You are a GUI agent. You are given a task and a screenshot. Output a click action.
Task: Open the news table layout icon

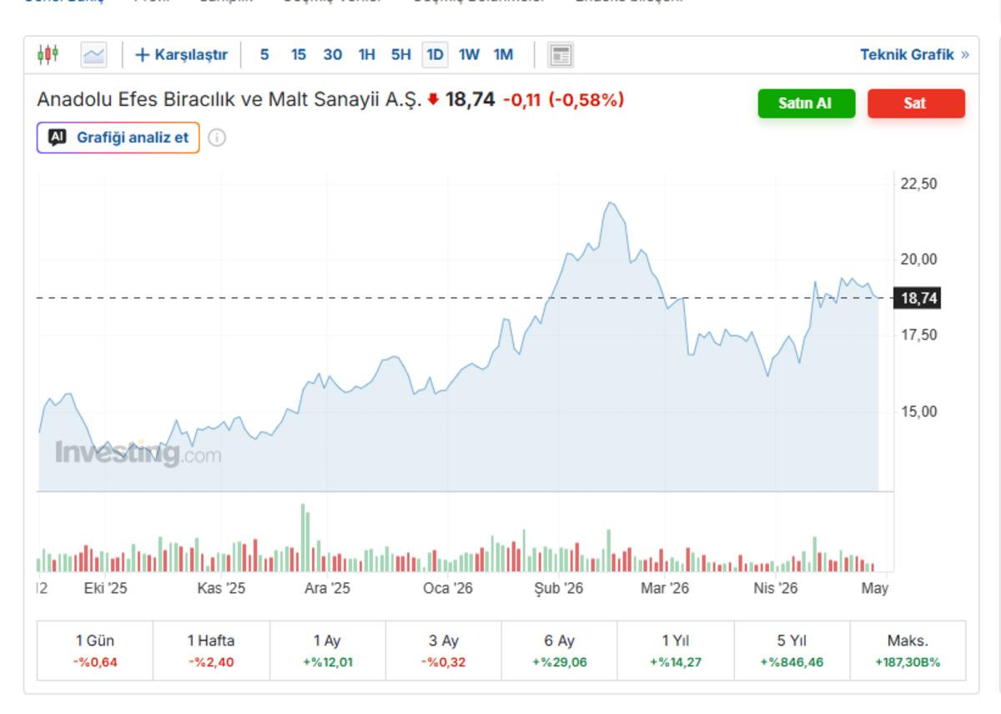(x=561, y=55)
